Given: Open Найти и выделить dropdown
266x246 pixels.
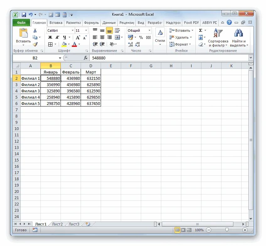Looking at the screenshot, I should click(x=239, y=38).
